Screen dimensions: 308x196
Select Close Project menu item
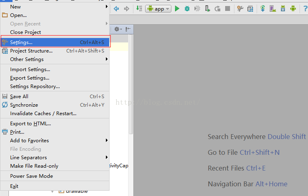pyautogui.click(x=55, y=32)
